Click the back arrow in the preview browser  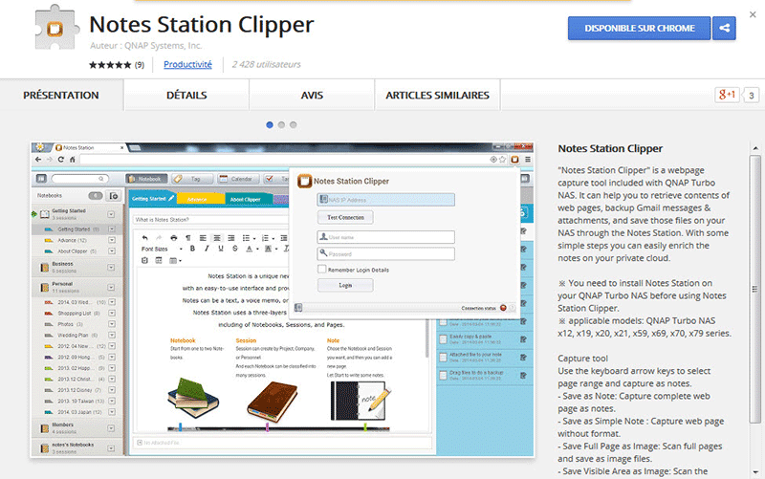pos(38,159)
